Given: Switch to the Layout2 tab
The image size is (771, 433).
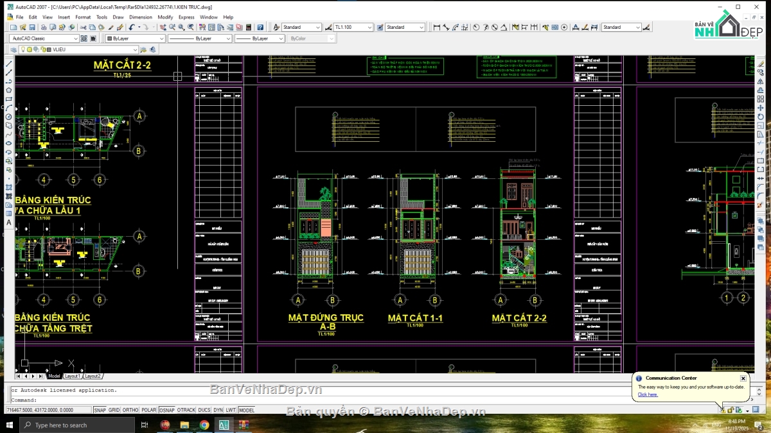Looking at the screenshot, I should point(93,376).
